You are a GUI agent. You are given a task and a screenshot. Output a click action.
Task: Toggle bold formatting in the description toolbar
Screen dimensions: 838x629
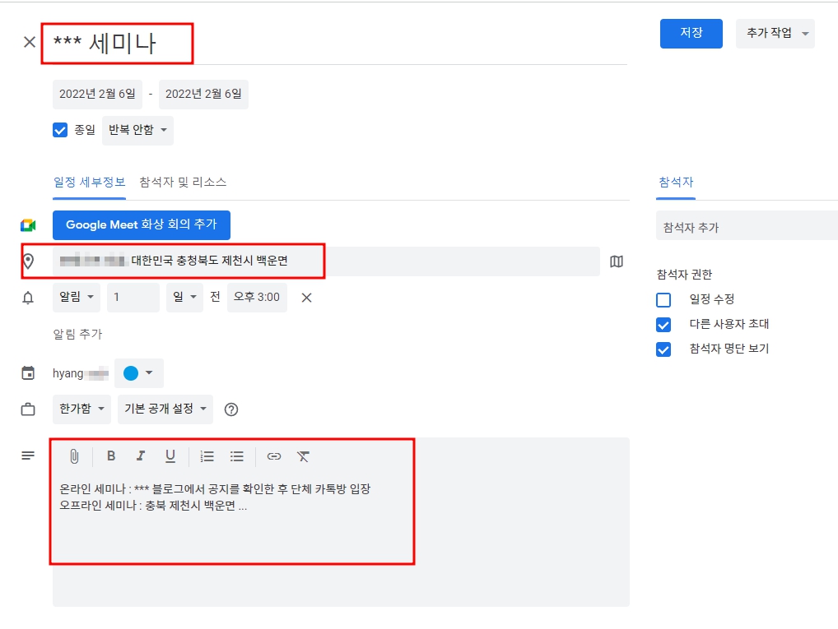(x=111, y=456)
